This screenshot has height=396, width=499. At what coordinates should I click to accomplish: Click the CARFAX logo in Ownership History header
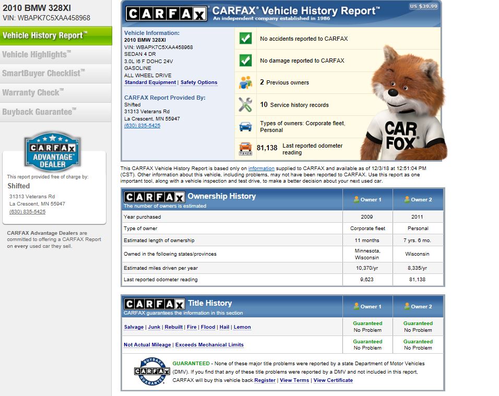(154, 197)
